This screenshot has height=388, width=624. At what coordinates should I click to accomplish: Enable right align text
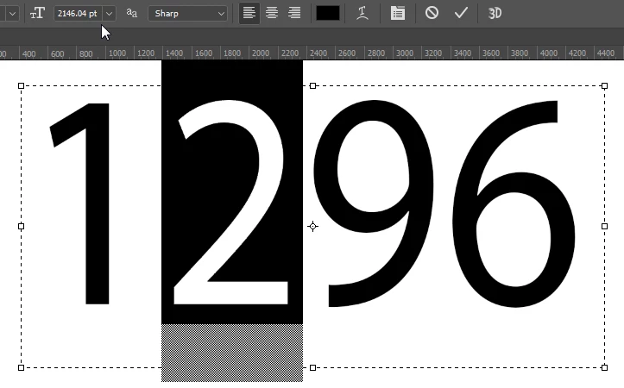point(294,13)
